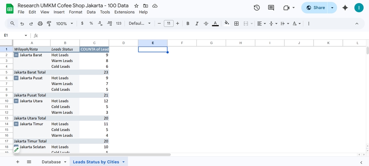Increase decimal places

[x=110, y=23]
